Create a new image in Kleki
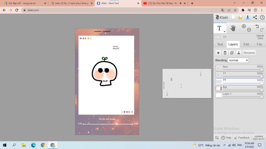 click(x=233, y=17)
